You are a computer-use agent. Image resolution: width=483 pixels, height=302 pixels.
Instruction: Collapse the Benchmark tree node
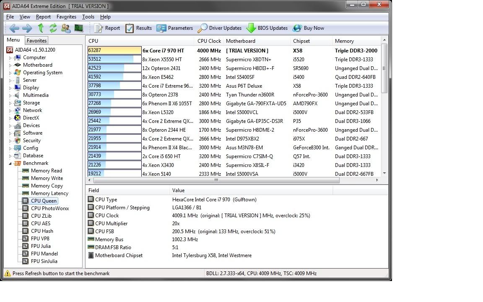click(10, 163)
